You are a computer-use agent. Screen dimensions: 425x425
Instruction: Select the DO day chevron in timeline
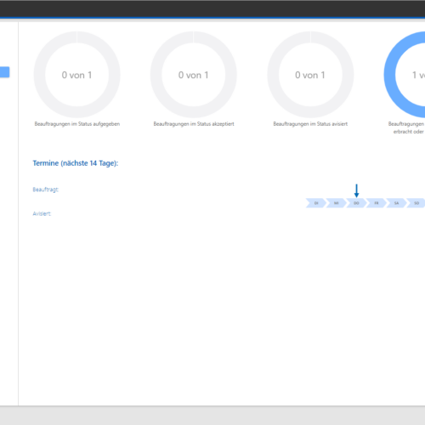pos(356,203)
